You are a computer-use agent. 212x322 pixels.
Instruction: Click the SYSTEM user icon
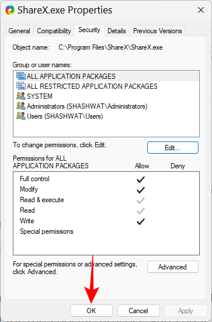pos(21,96)
